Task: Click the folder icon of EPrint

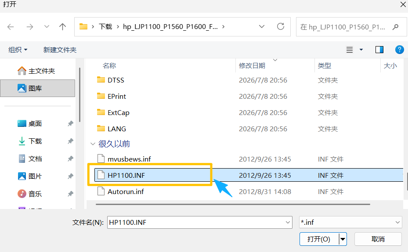Action: point(101,96)
